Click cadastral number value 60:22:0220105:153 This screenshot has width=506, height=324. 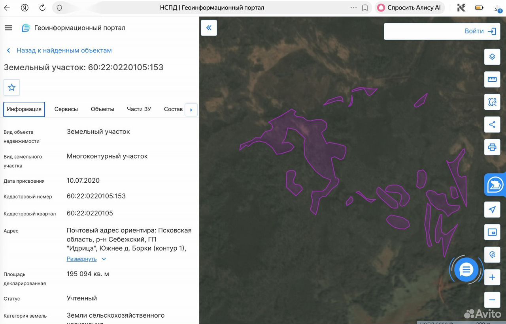[96, 196]
